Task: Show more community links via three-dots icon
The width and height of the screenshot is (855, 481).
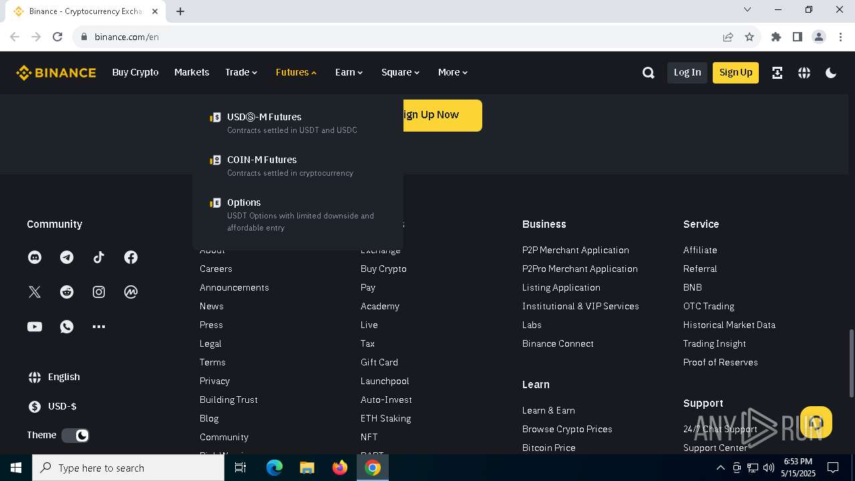Action: point(99,327)
